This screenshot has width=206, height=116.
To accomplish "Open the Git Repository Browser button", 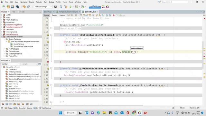I will pyautogui.click(x=23, y=108).
